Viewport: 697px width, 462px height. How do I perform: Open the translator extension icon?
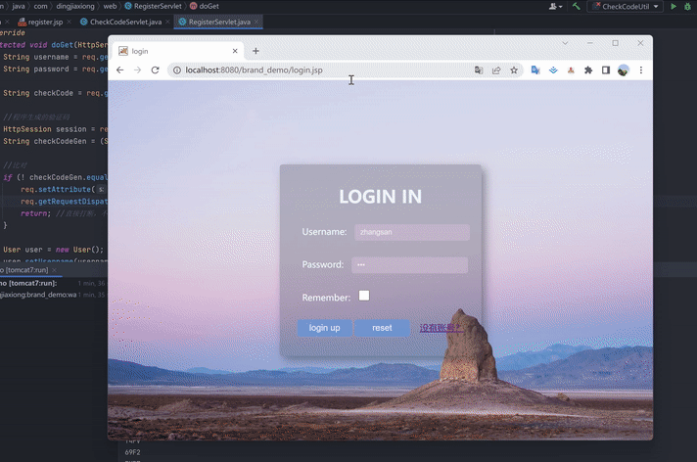tap(535, 70)
